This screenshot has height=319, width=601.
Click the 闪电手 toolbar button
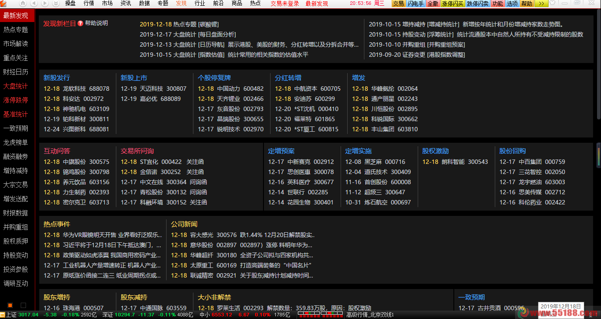pyautogui.click(x=416, y=4)
